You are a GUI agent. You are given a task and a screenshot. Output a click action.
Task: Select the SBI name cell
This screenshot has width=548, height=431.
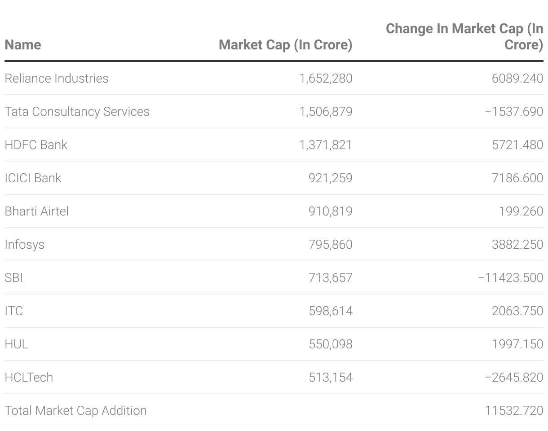click(x=13, y=278)
